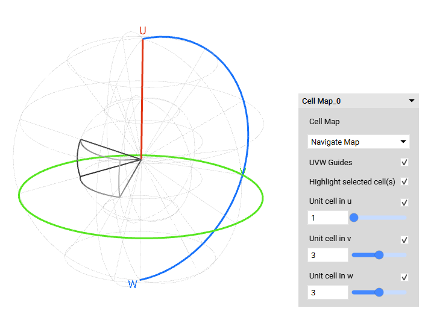Image resolution: width=422 pixels, height=311 pixels.
Task: Uncheck Highlight selected cell(s)
Action: [x=404, y=181]
